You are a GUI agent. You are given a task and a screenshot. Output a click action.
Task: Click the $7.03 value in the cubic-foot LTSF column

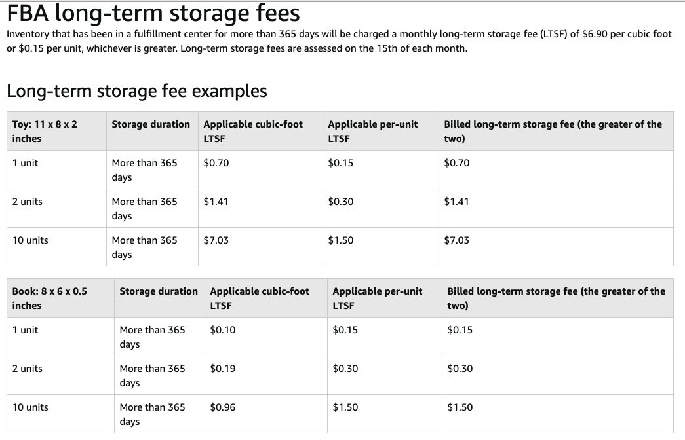click(x=216, y=240)
